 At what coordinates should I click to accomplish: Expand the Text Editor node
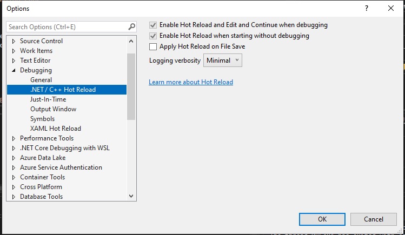point(14,61)
